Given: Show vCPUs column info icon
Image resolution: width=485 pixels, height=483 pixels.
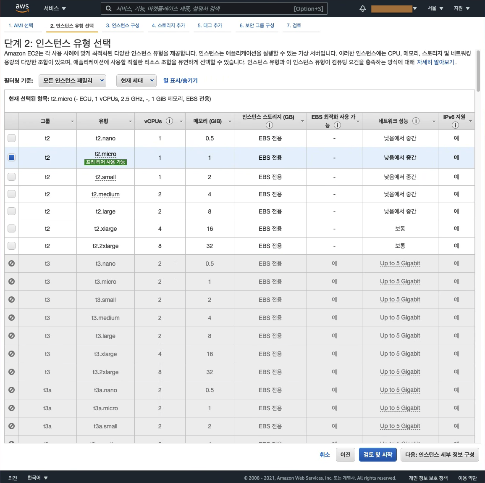Looking at the screenshot, I should pyautogui.click(x=169, y=121).
